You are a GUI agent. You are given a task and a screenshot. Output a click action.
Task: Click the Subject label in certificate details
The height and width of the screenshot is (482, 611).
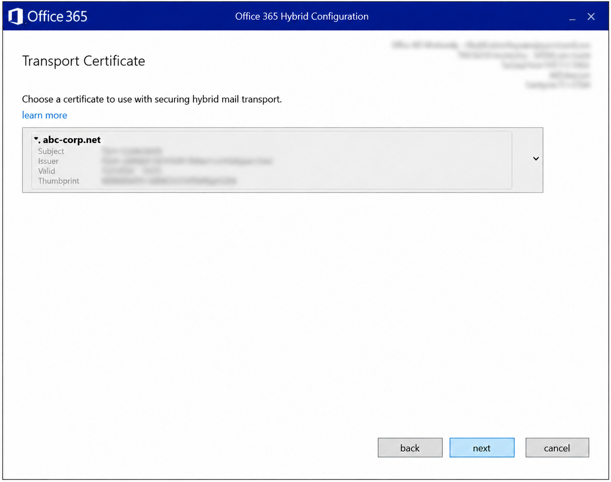(51, 151)
